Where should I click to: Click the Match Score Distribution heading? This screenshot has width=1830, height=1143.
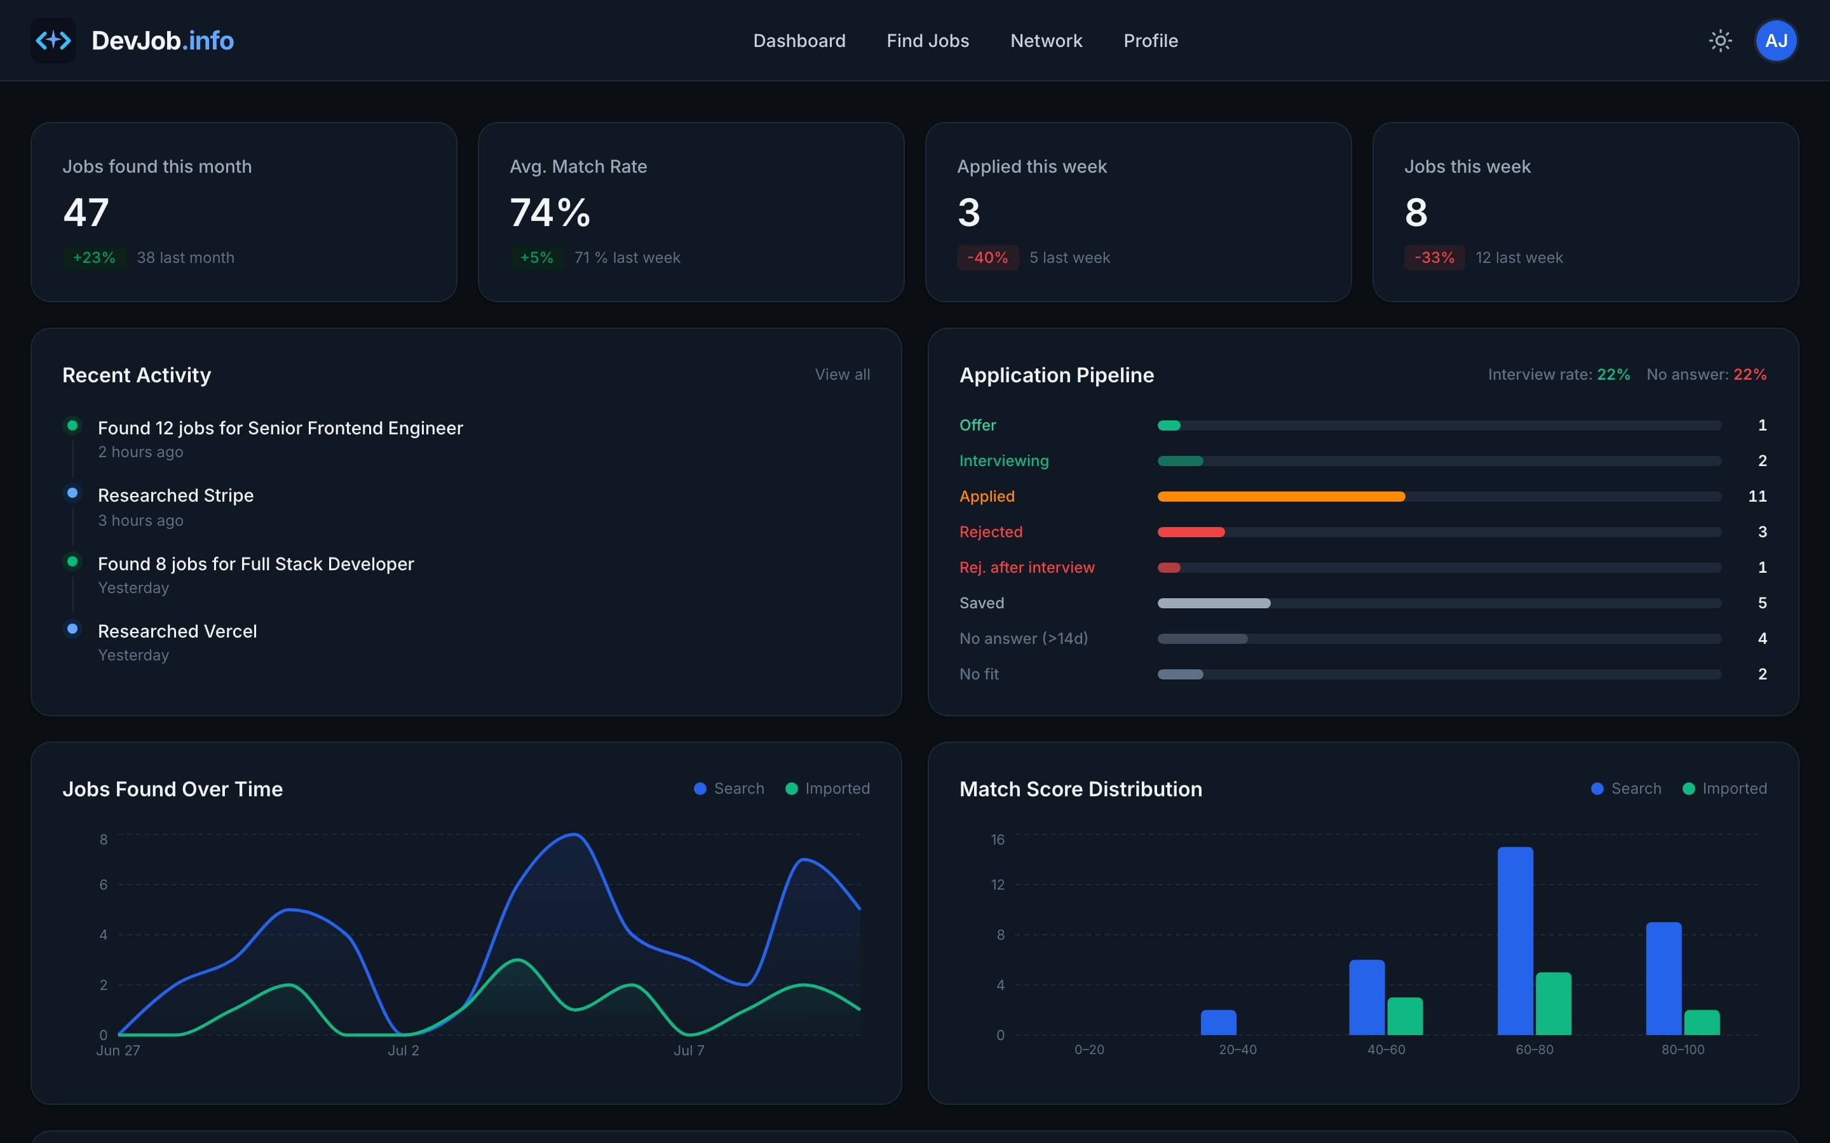pos(1081,789)
